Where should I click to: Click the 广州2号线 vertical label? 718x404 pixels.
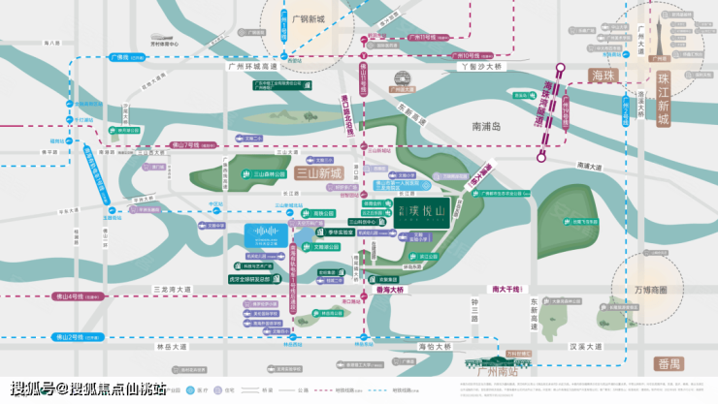click(626, 111)
